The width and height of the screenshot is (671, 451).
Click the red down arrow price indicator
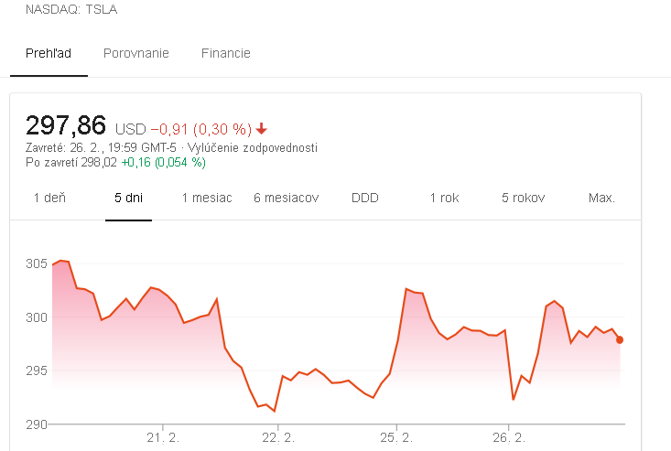[262, 128]
